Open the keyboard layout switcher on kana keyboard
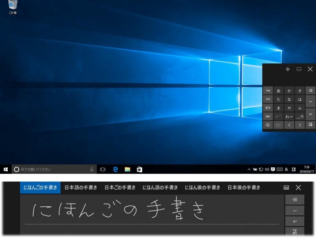Viewport: 316px width, 239px height. [x=311, y=125]
